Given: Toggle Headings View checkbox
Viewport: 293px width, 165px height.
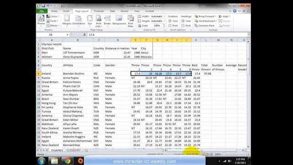Looking at the screenshot, I should click(183, 21).
